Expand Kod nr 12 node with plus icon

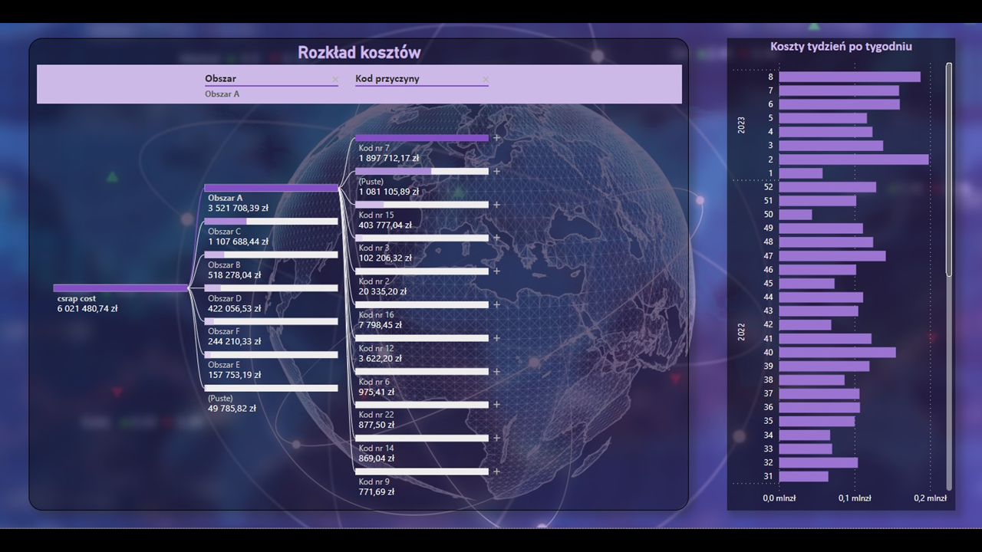point(496,338)
